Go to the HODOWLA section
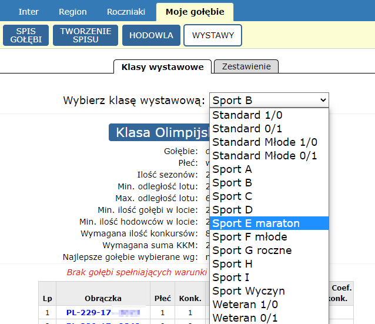 152,35
